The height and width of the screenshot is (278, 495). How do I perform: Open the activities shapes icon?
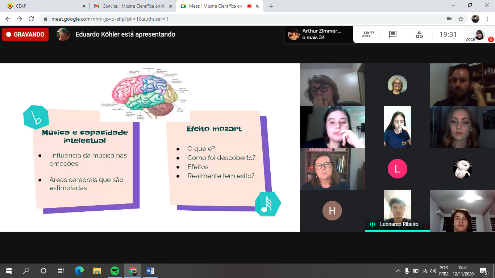pos(419,34)
